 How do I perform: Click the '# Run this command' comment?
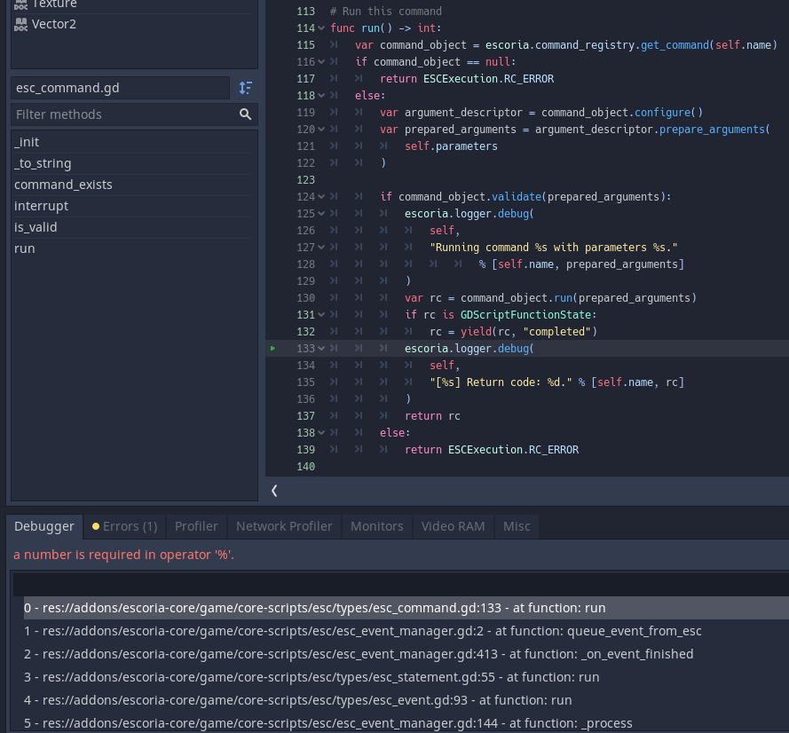[x=386, y=11]
